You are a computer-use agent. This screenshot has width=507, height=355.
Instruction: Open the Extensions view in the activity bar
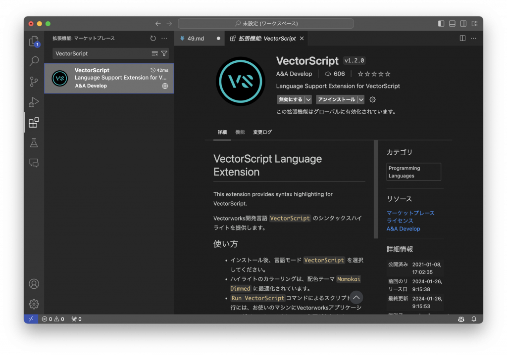tap(34, 123)
